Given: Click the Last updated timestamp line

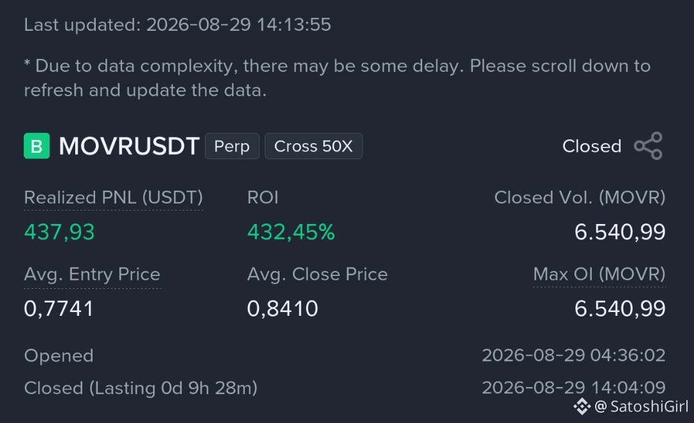Looking at the screenshot, I should coord(177,25).
